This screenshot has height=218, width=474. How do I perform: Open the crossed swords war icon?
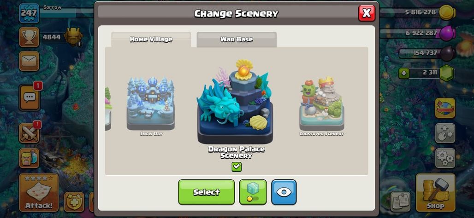coord(30,133)
